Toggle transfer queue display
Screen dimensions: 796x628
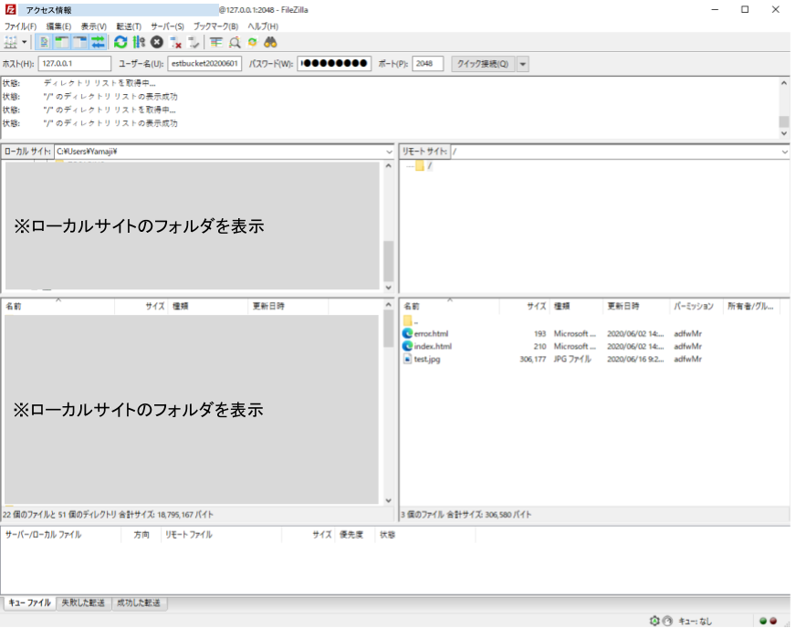[x=98, y=42]
